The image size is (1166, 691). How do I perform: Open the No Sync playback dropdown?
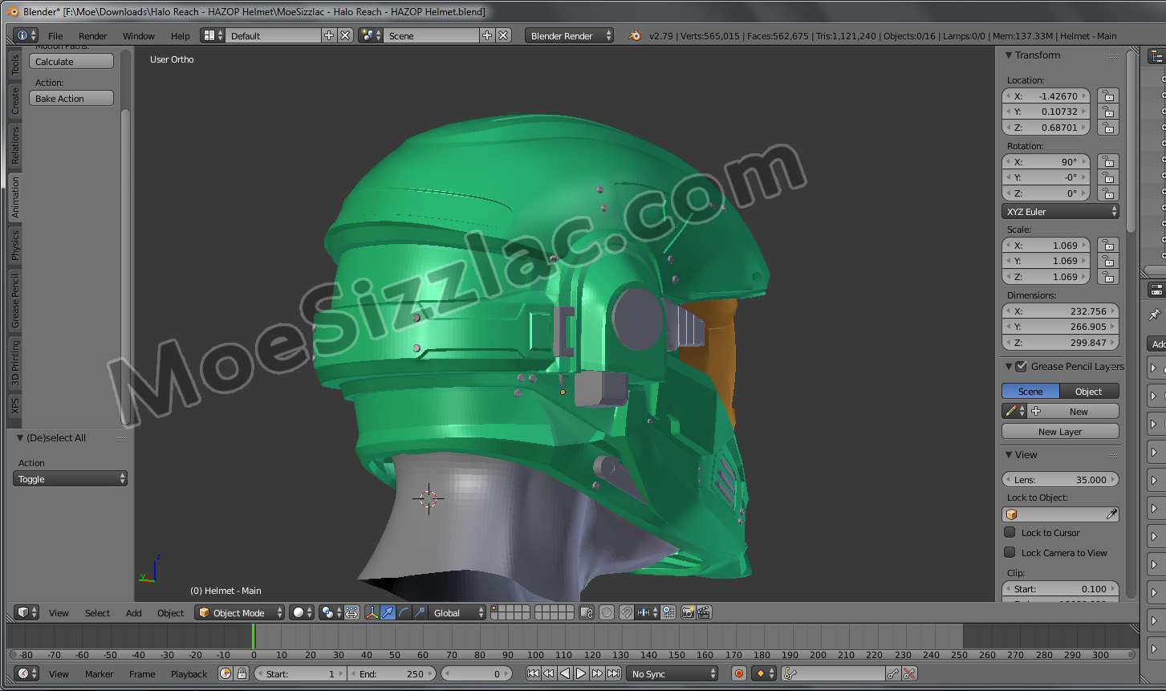(x=672, y=673)
